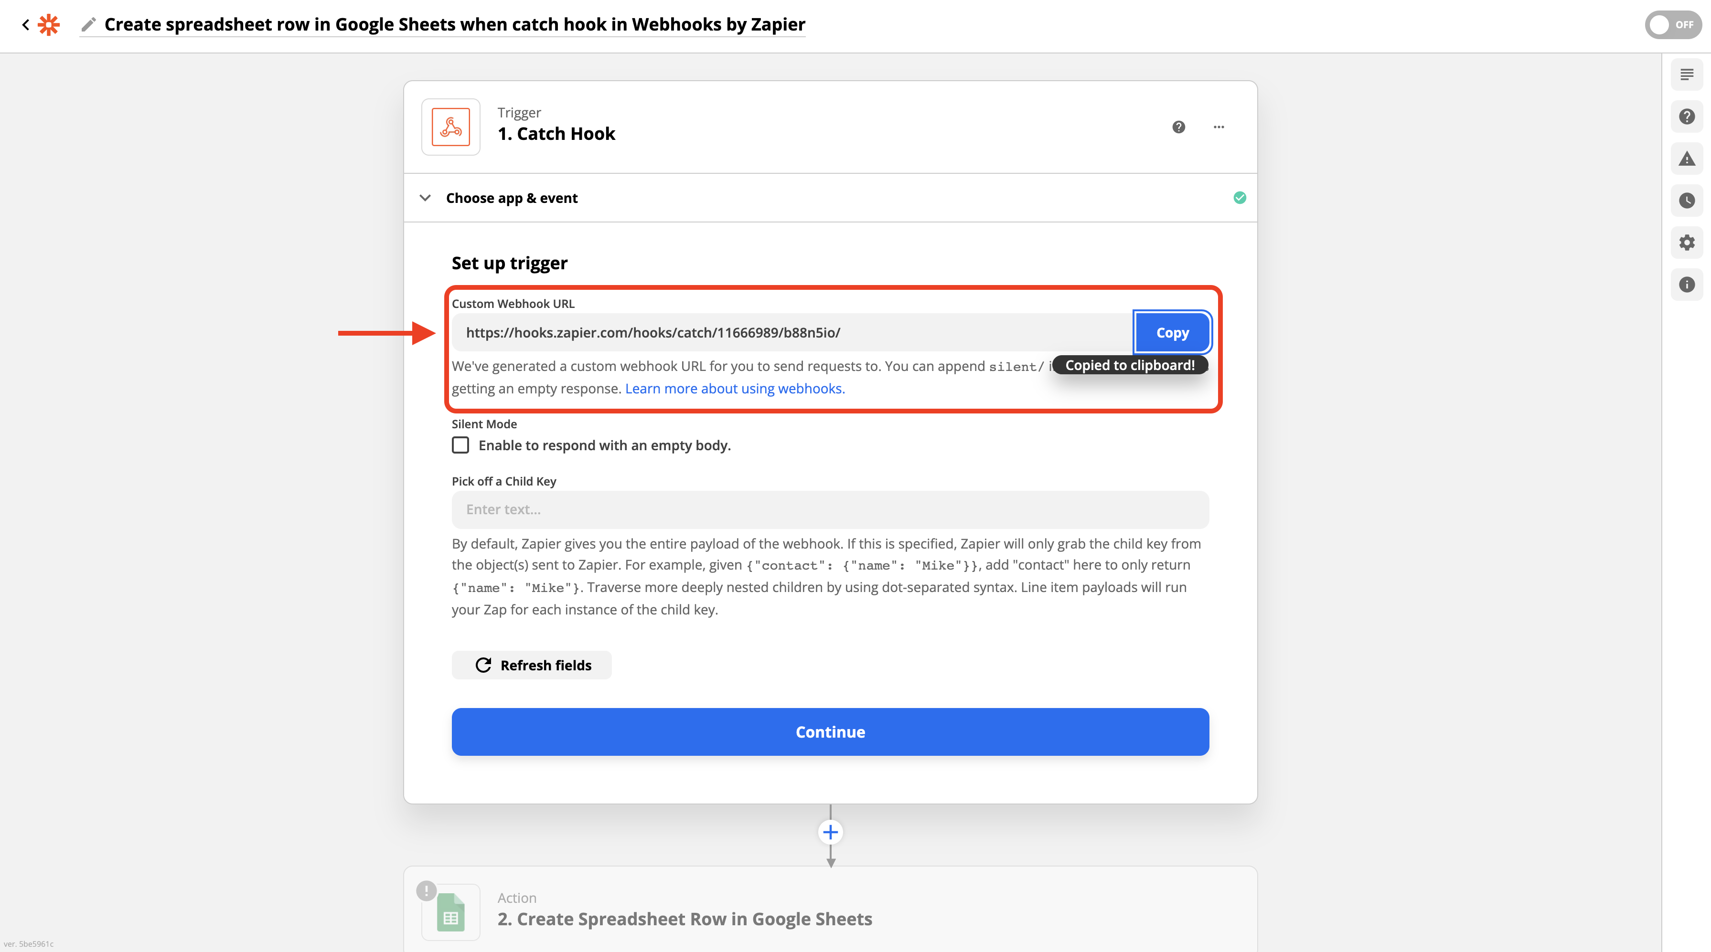Click the 1. Catch Hook step title

[556, 133]
